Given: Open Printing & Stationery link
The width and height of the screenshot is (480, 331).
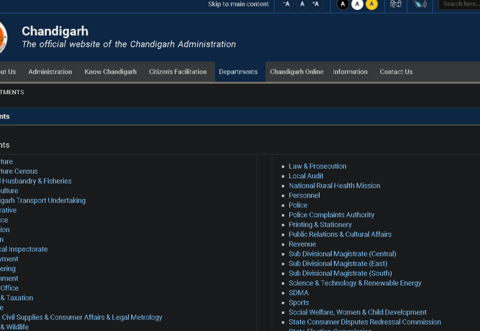Looking at the screenshot, I should (x=320, y=225).
